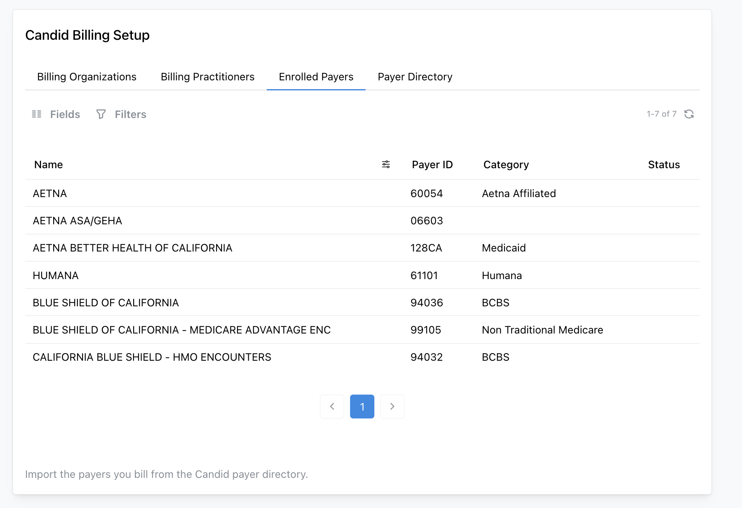Select BLUE SHIELD MEDICARE ADVANTAGE ENC row
Image resolution: width=742 pixels, height=508 pixels.
(362, 330)
